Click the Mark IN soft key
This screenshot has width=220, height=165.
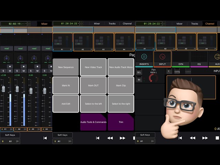(x=66, y=86)
